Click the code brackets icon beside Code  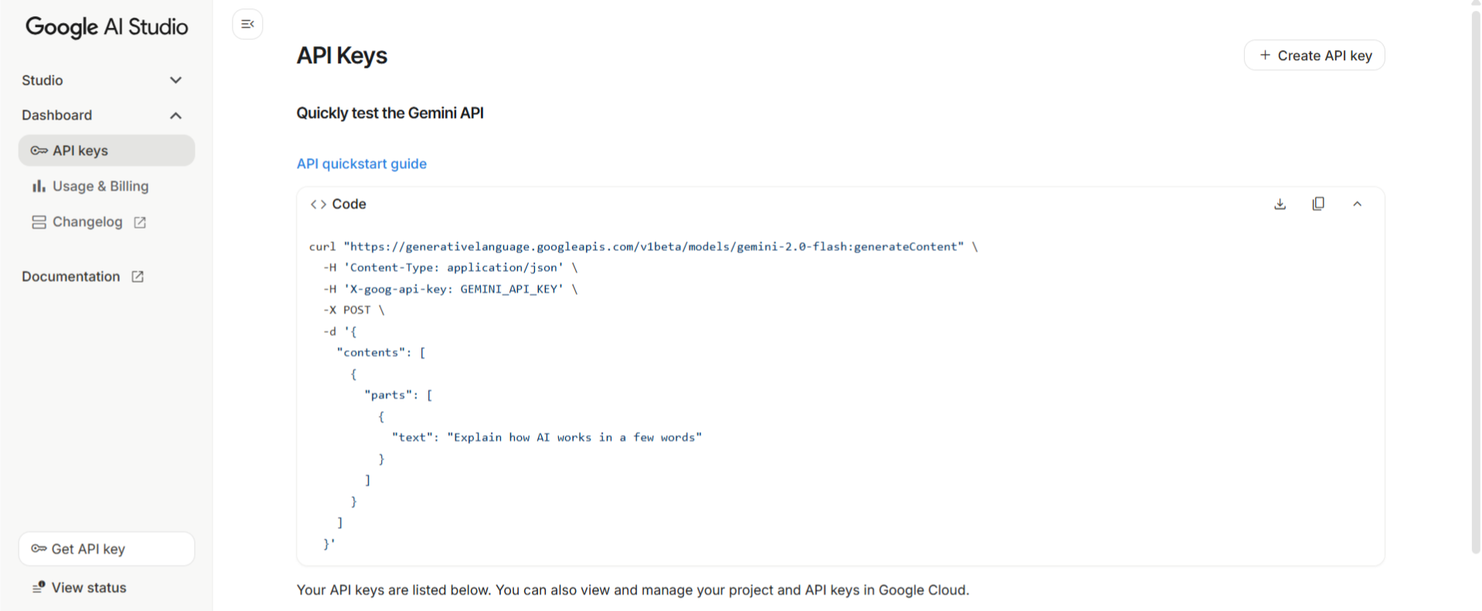[318, 204]
